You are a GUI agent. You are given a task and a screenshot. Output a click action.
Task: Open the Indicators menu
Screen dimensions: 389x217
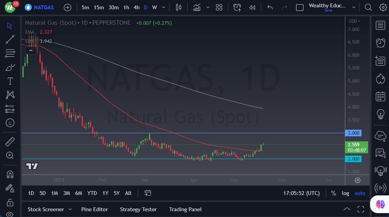(197, 7)
